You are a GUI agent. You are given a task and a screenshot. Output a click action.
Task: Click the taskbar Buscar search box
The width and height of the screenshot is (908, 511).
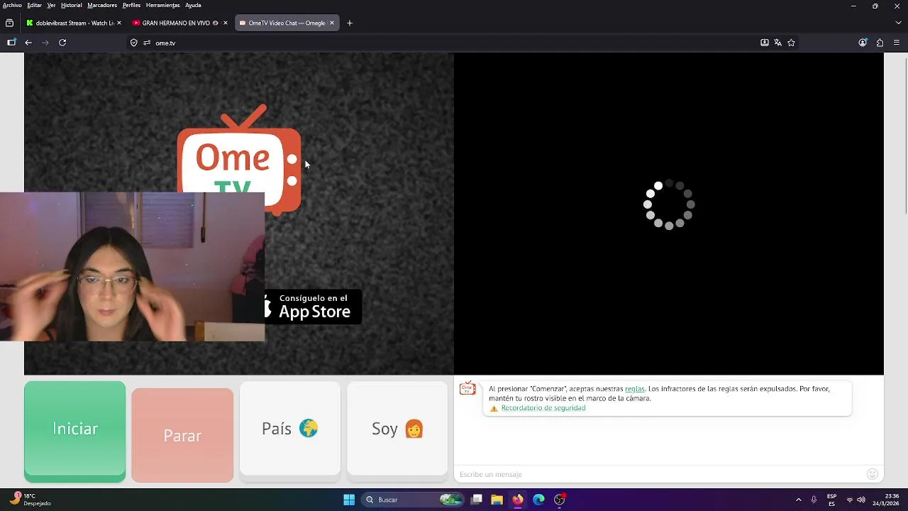(x=412, y=500)
